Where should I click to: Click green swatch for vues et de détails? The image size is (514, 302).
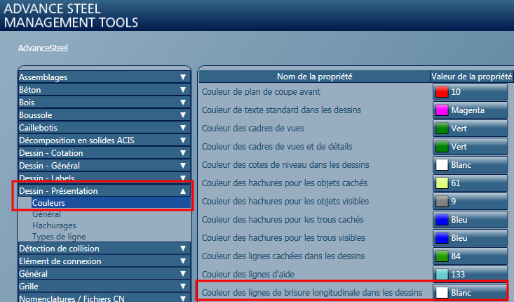click(442, 147)
